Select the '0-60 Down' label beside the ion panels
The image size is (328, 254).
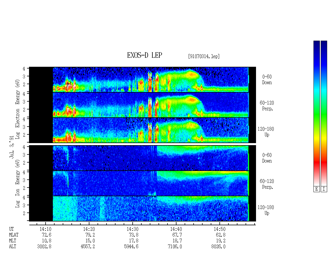pos(267,158)
